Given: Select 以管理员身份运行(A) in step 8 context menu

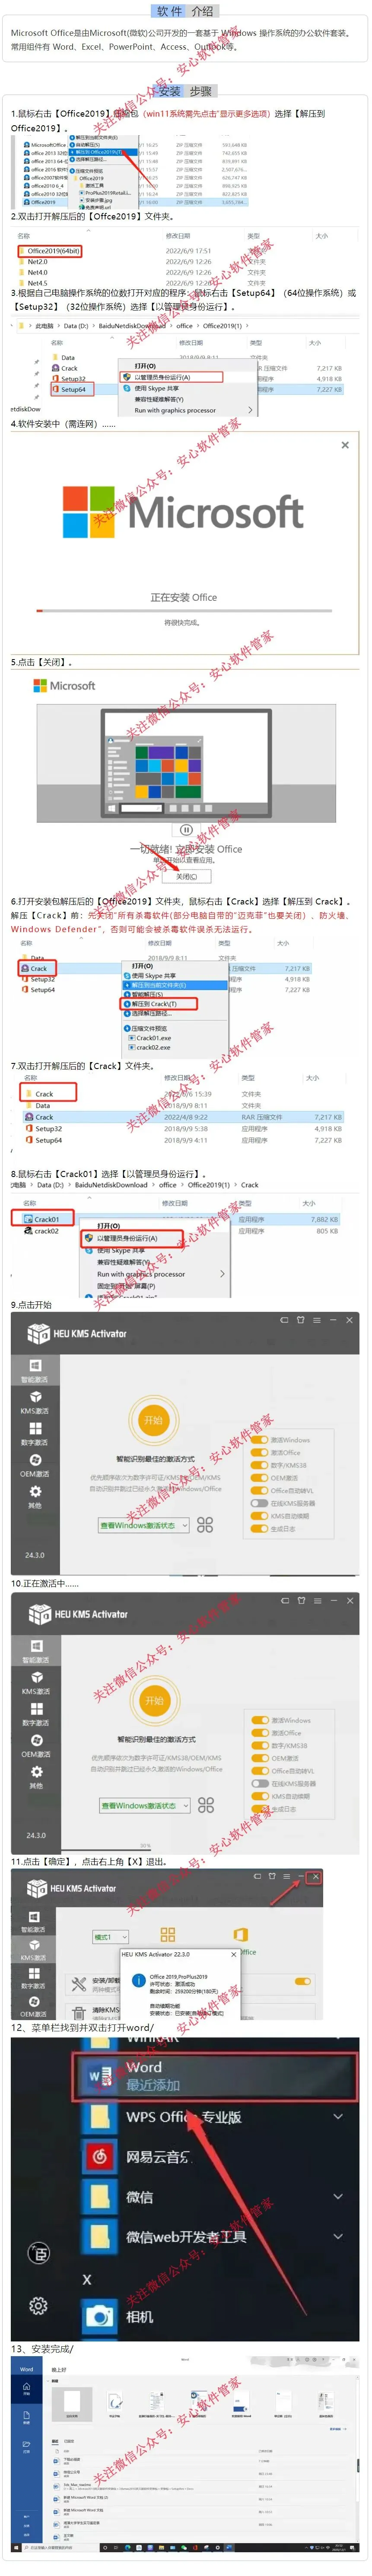Looking at the screenshot, I should click(x=134, y=1238).
